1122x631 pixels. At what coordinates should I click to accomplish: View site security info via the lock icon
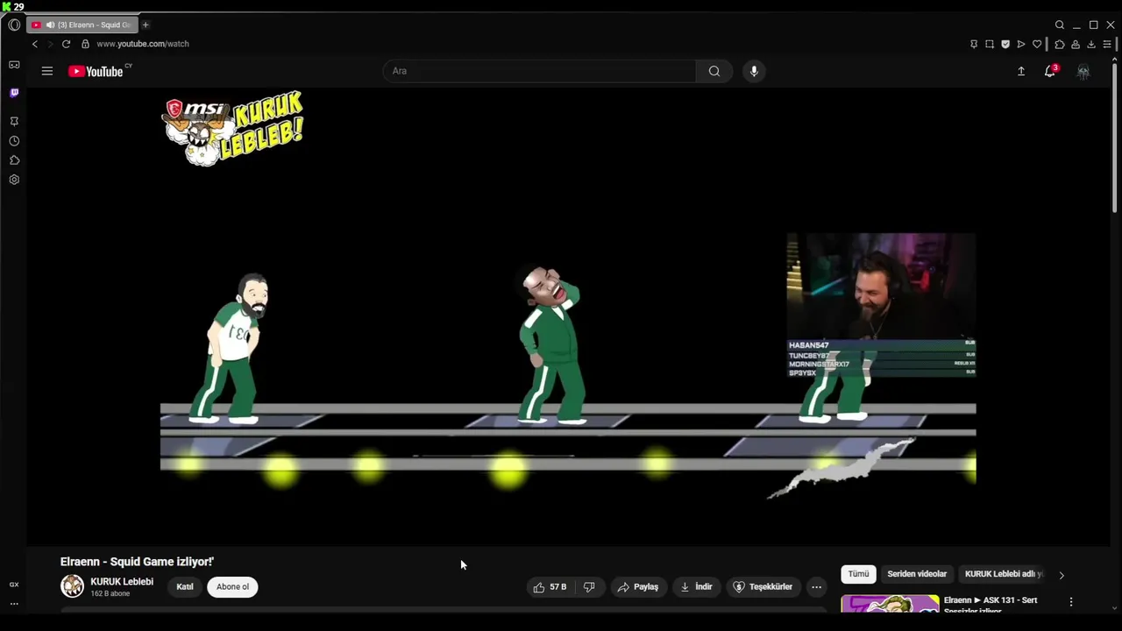click(85, 44)
